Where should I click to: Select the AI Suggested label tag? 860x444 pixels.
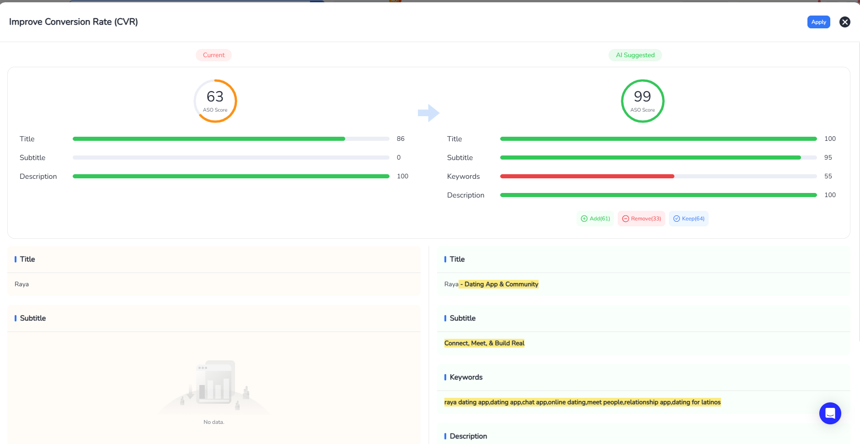pyautogui.click(x=635, y=55)
